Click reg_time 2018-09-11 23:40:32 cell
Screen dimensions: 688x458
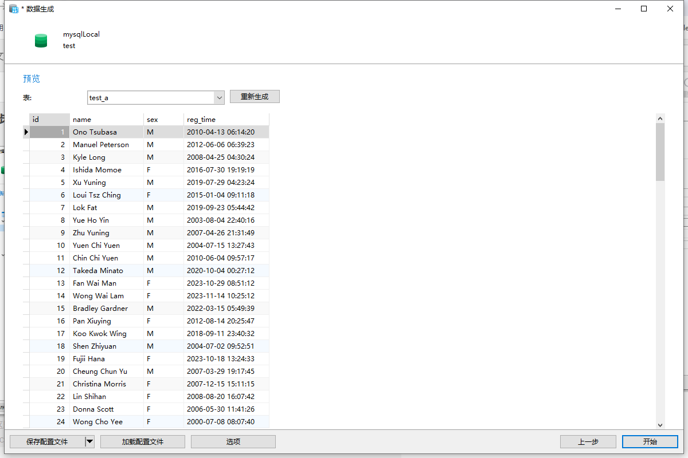(226, 333)
